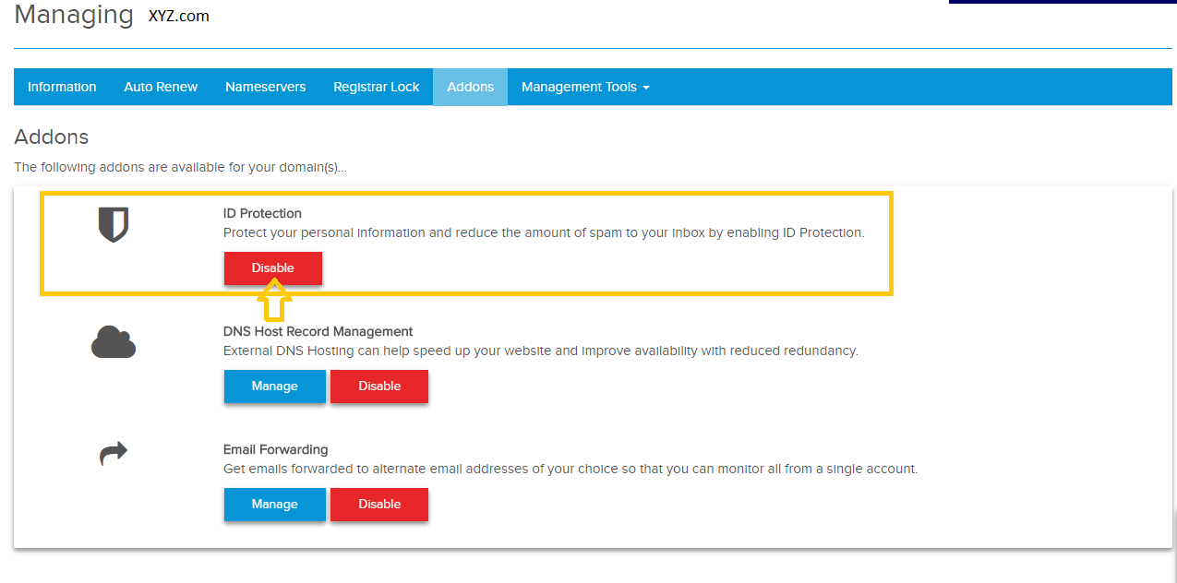Click the Managing page heading
Screen dimensions: 1177x583
tap(74, 15)
